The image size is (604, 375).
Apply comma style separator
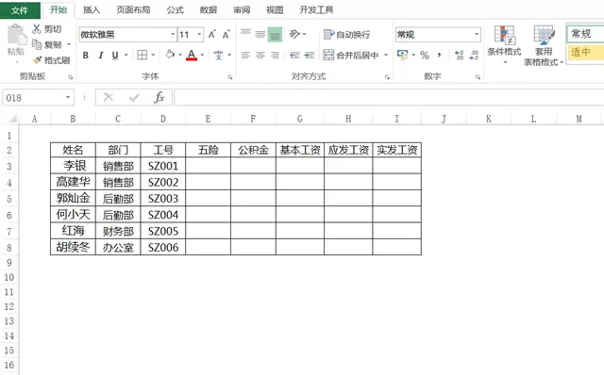pyautogui.click(x=439, y=56)
